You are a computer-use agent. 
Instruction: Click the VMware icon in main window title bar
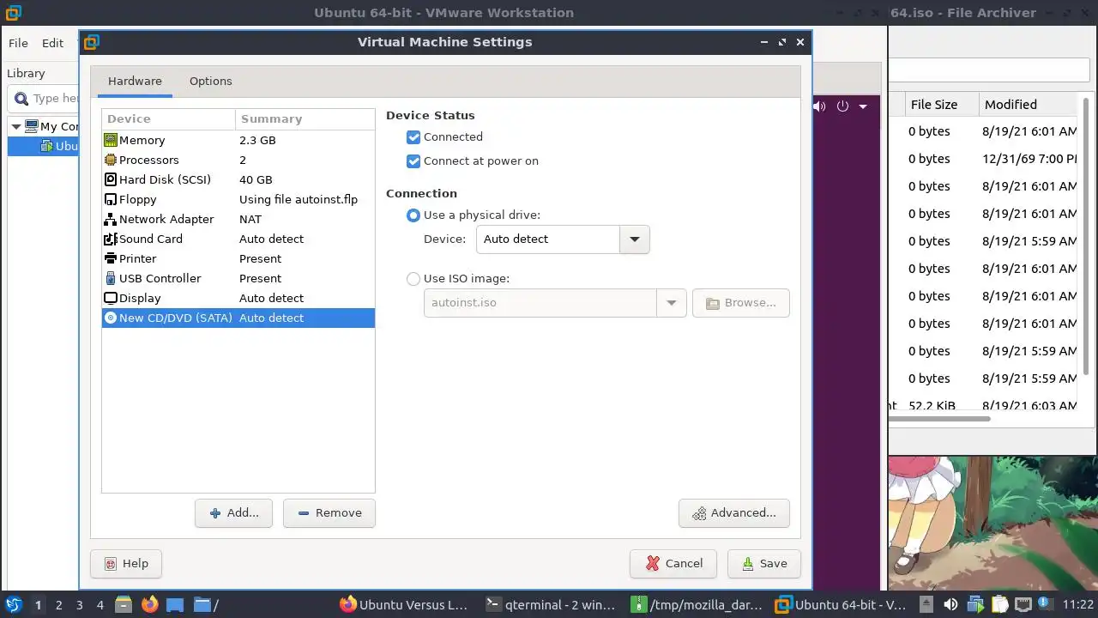(x=13, y=13)
